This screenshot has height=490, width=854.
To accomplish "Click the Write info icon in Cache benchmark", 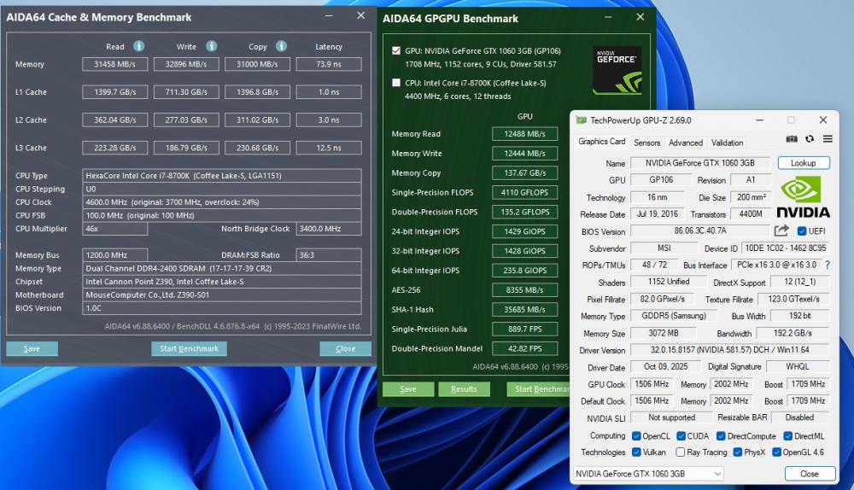I will 211,46.
